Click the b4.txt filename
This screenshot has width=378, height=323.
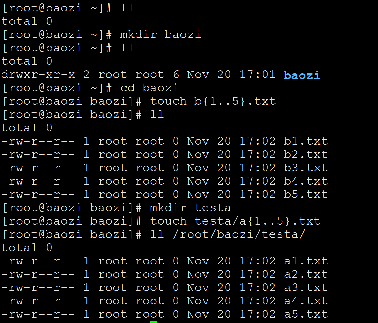click(306, 181)
